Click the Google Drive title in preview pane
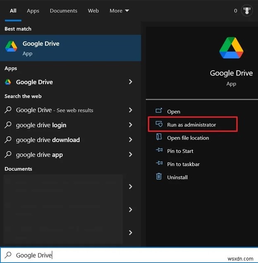The width and height of the screenshot is (258, 263). click(x=231, y=73)
